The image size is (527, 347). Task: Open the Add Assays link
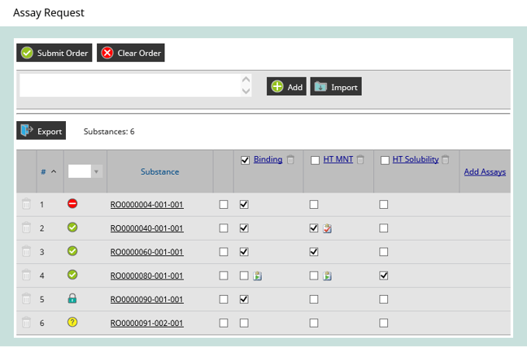tap(484, 171)
